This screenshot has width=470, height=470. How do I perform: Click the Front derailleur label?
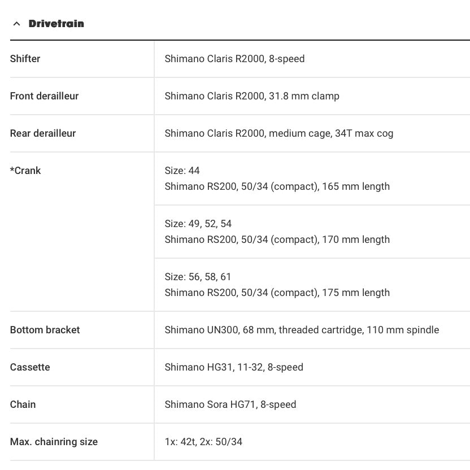[x=44, y=96]
